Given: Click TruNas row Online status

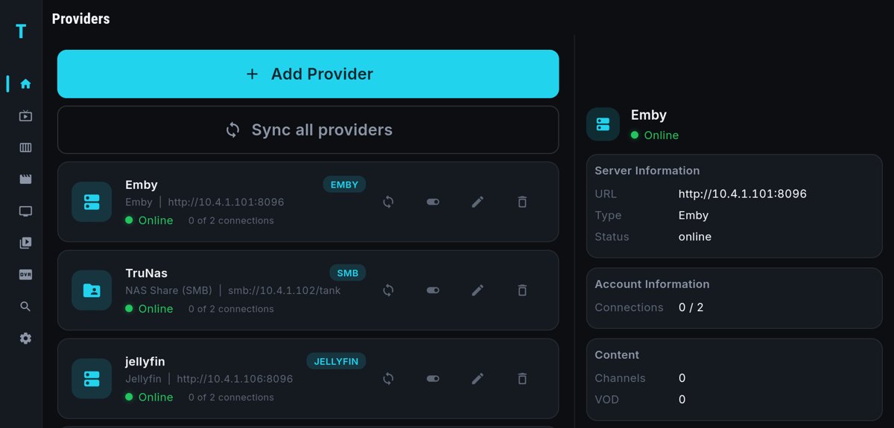Looking at the screenshot, I should [x=149, y=309].
